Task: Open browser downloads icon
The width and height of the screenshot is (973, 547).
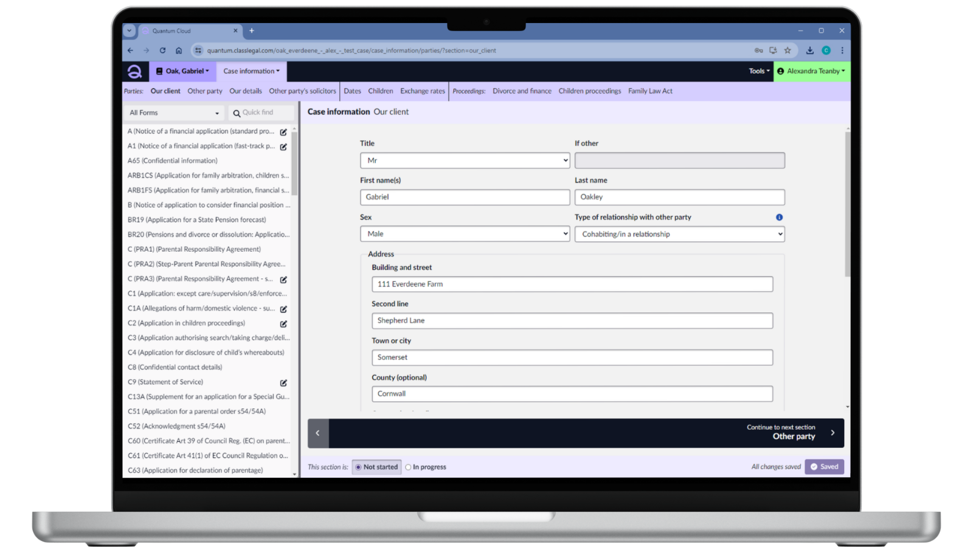Action: tap(809, 50)
